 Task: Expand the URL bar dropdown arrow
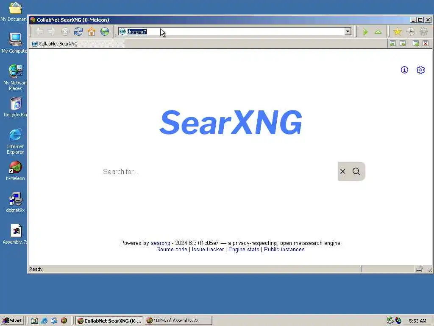click(348, 31)
